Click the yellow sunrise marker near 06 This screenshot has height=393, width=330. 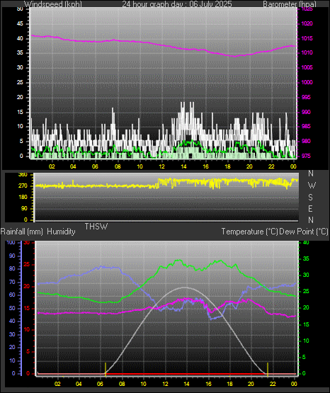tap(106, 369)
